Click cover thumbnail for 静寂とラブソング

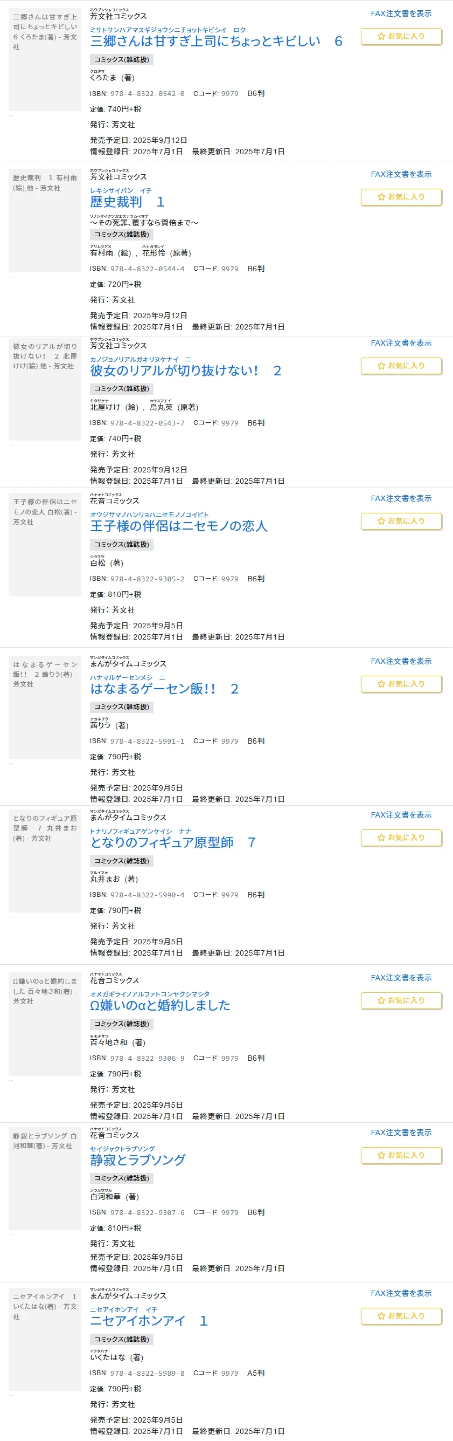(x=45, y=1179)
